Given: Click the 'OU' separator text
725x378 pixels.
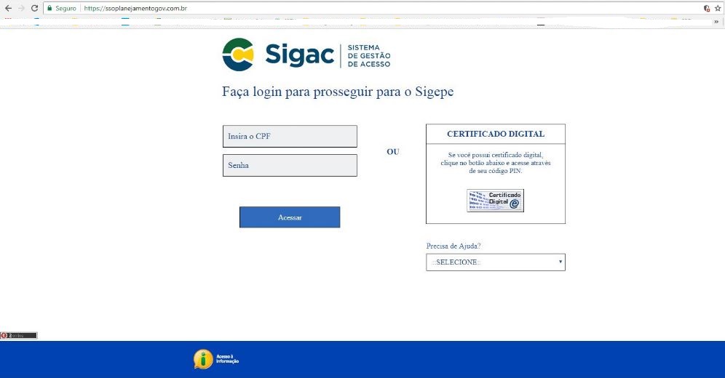Looking at the screenshot, I should point(393,152).
